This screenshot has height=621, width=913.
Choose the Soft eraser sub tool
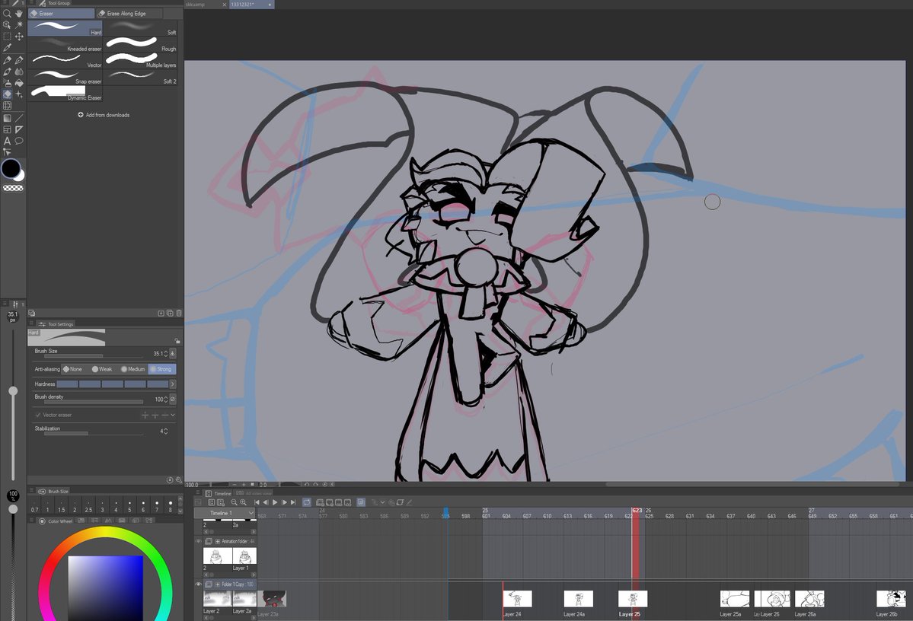[140, 28]
